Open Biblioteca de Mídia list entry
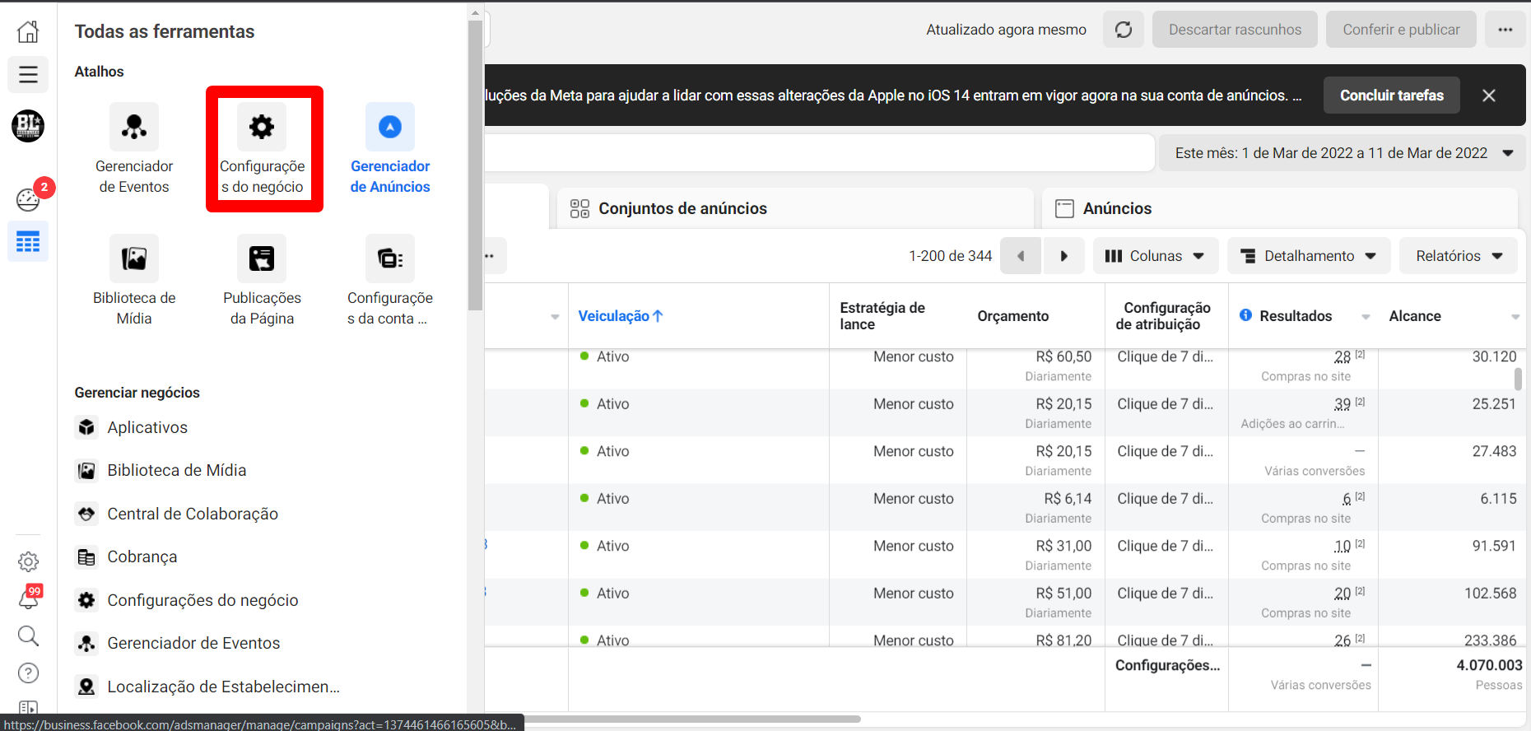The height and width of the screenshot is (731, 1531). coord(177,470)
